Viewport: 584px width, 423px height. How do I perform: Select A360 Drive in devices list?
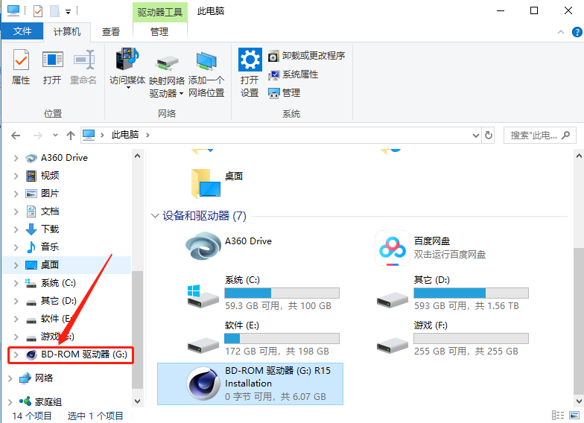click(x=229, y=246)
